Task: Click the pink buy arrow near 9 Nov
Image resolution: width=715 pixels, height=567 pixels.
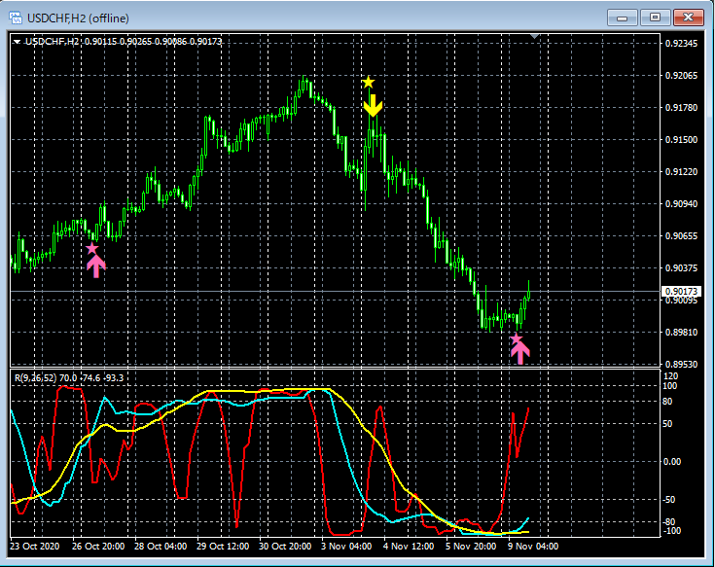Action: point(519,353)
